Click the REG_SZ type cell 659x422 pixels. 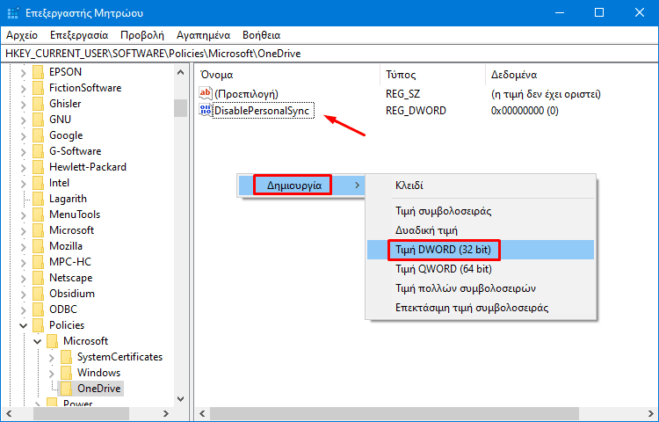click(402, 94)
